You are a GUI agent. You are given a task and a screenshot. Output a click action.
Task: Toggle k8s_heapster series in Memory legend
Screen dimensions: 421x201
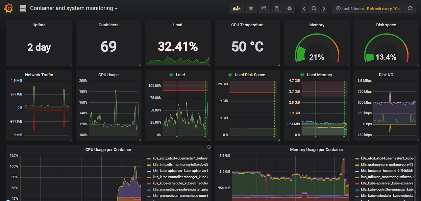coord(387,171)
